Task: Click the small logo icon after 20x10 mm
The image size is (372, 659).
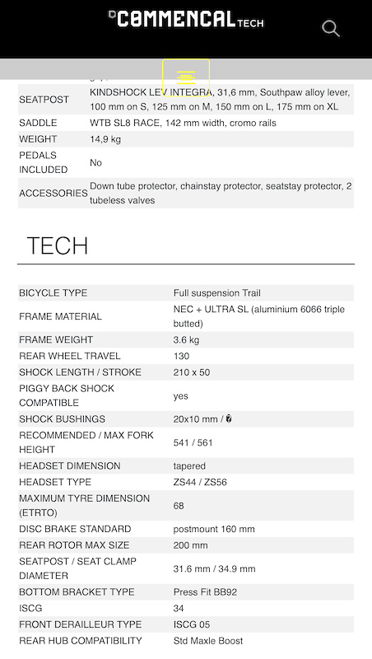Action: coord(229,418)
